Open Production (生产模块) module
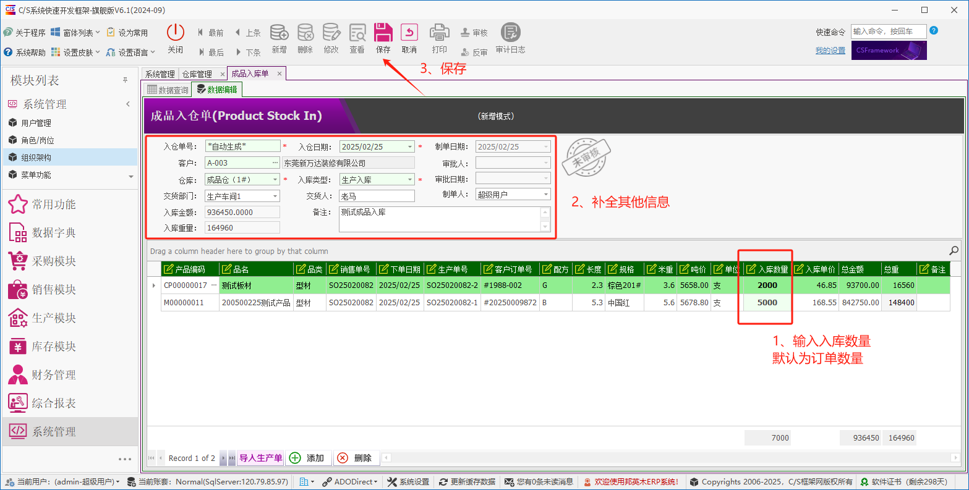 click(x=70, y=318)
